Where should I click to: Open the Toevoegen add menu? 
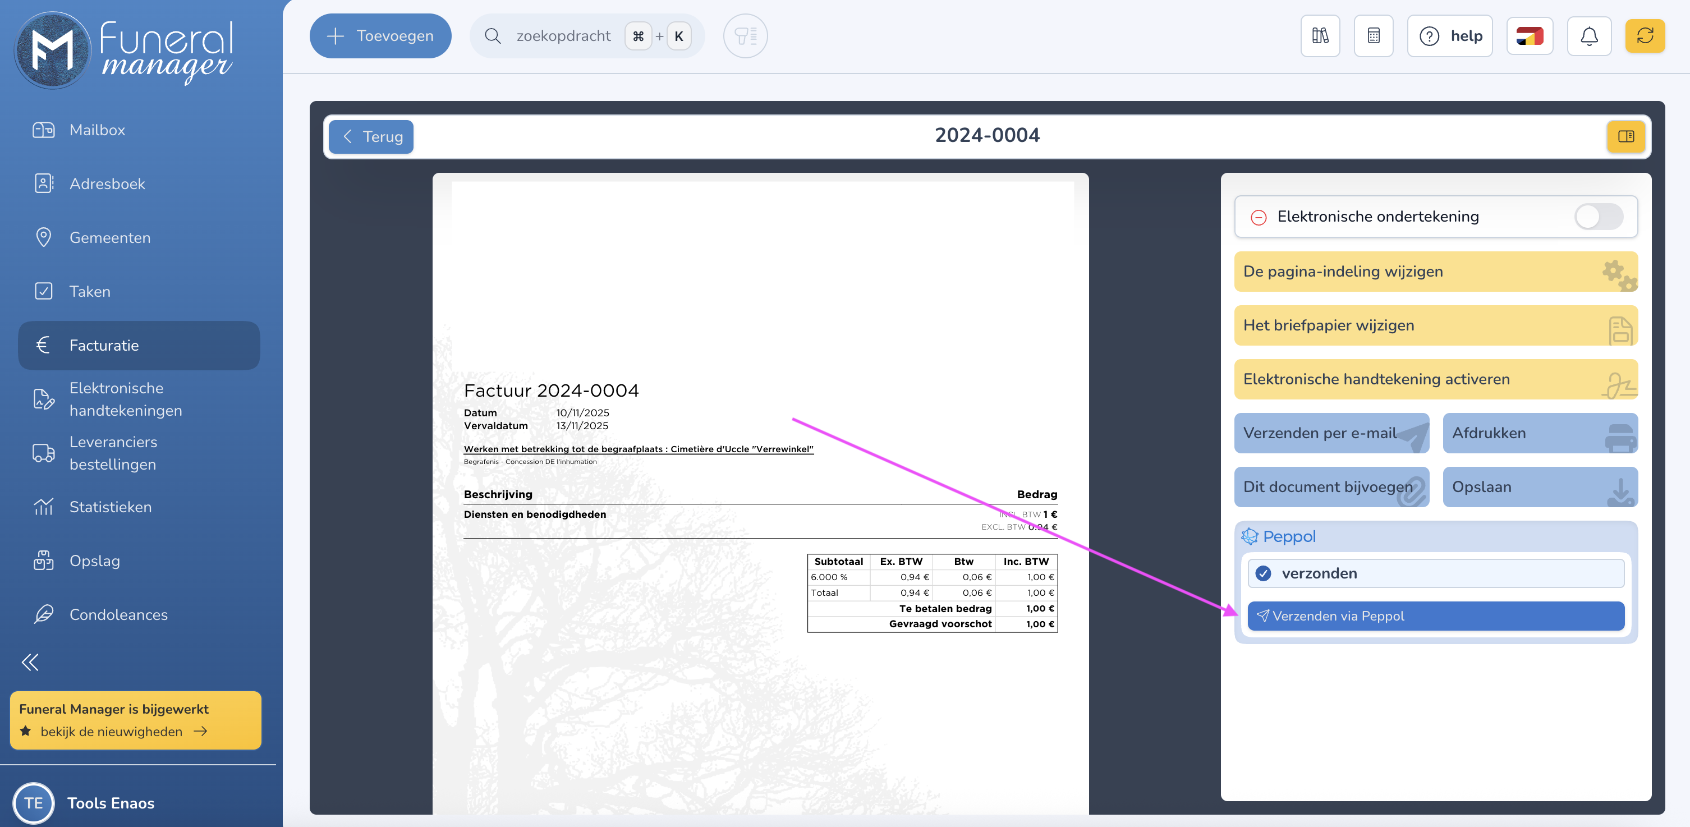(x=380, y=36)
